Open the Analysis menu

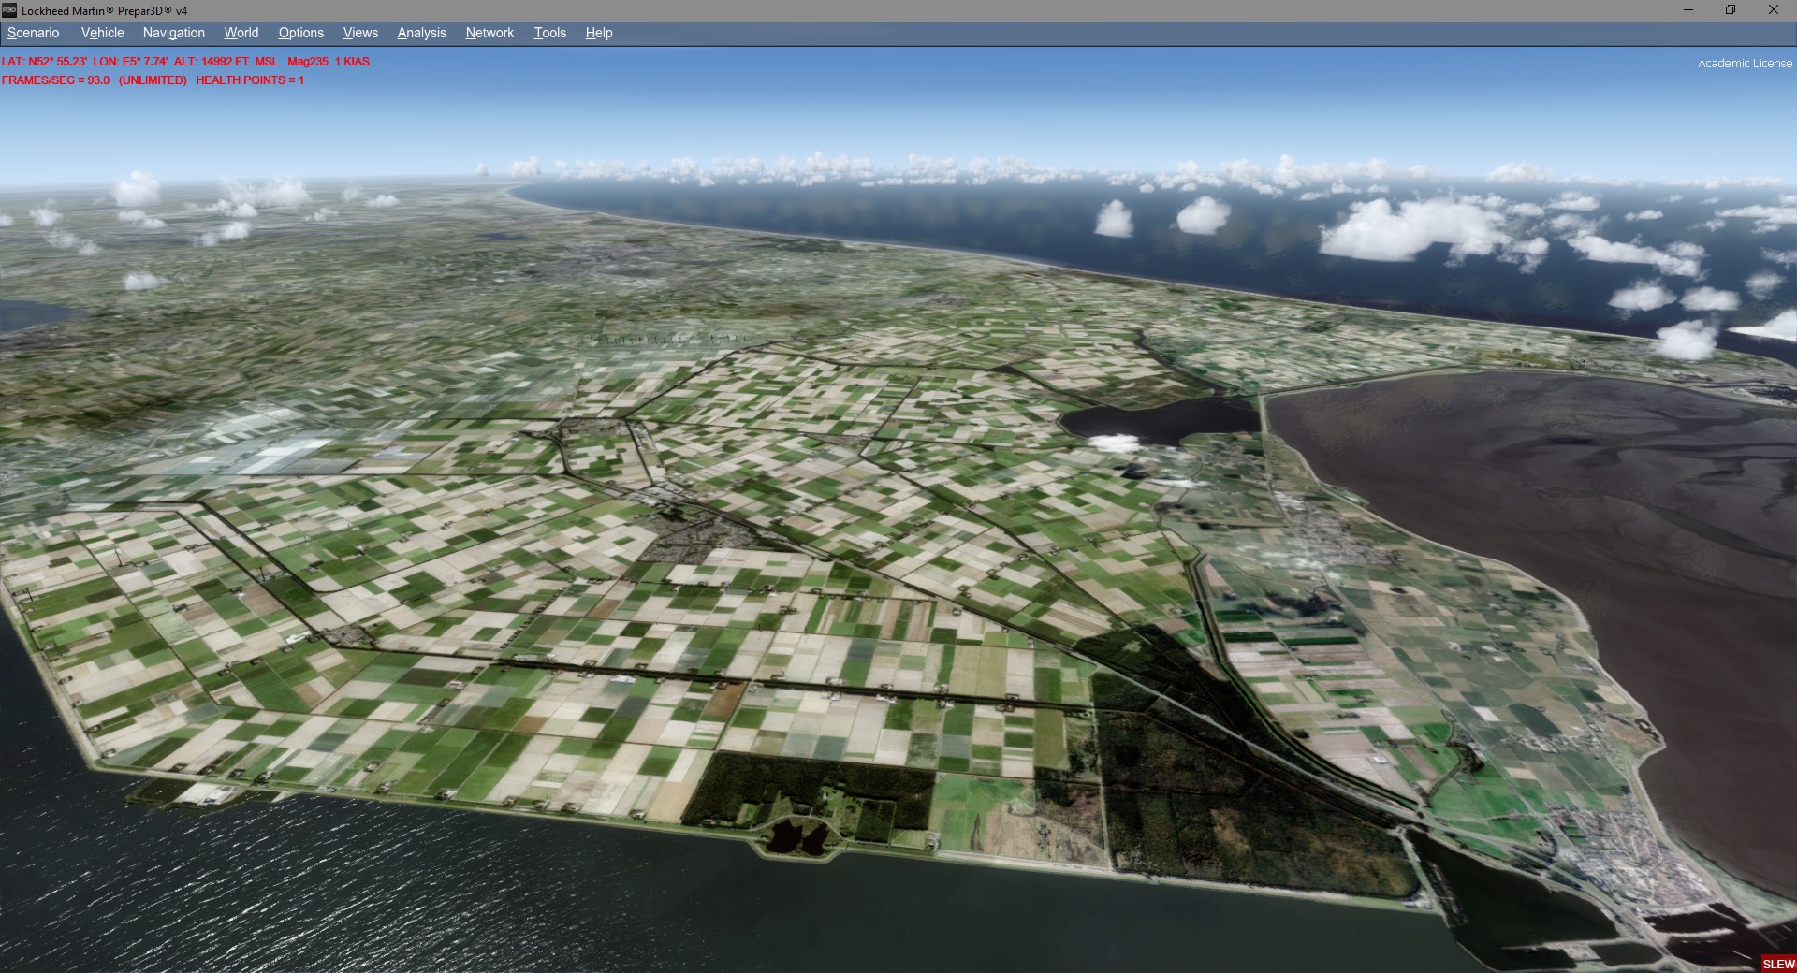tap(421, 33)
